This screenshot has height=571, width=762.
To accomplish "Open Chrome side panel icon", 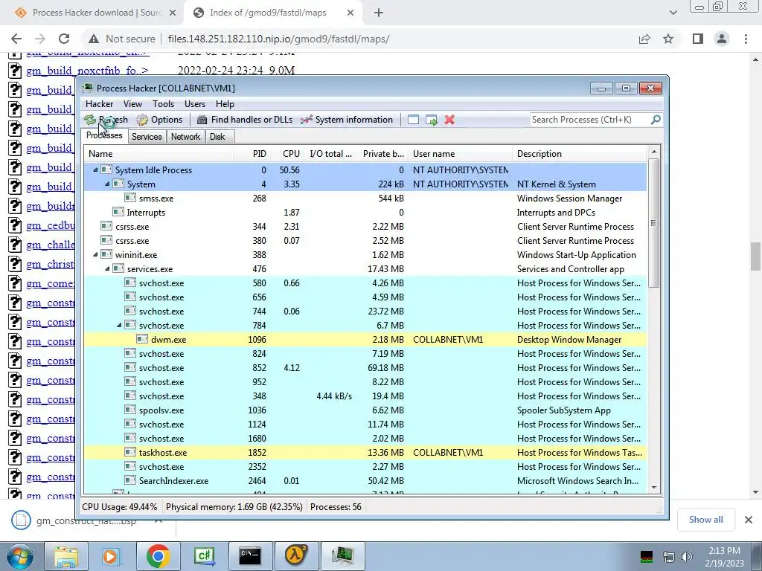I will pyautogui.click(x=698, y=39).
